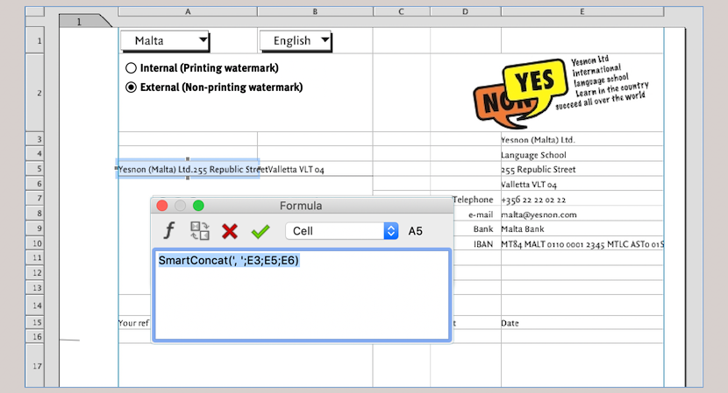Screen dimensions: 728x393
Task: Close the Formula window
Action: coord(161,206)
